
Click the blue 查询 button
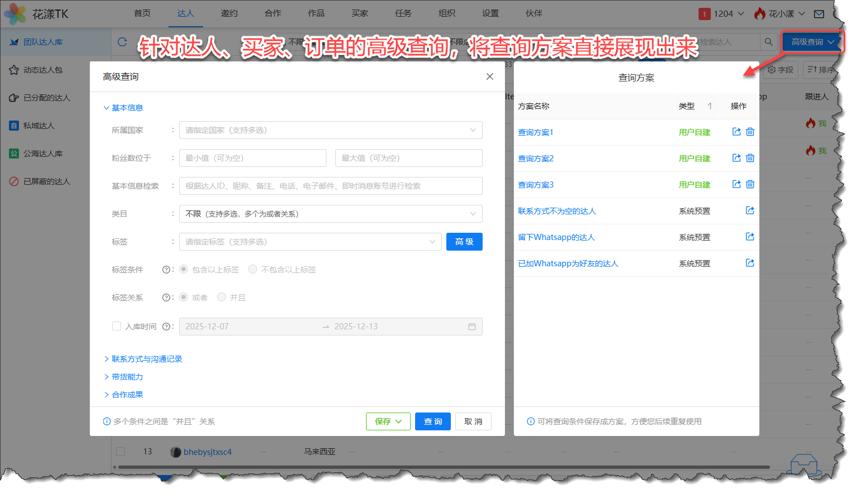432,421
